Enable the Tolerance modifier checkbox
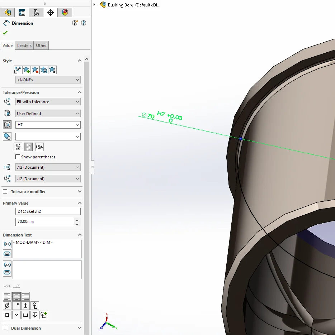The height and width of the screenshot is (335, 335). [x=5, y=192]
